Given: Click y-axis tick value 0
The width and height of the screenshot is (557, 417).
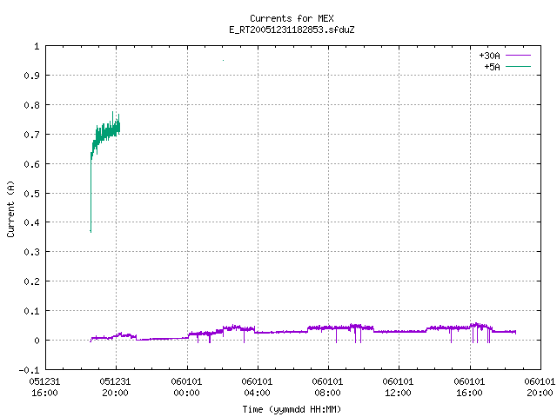Looking at the screenshot, I should pyautogui.click(x=37, y=341).
